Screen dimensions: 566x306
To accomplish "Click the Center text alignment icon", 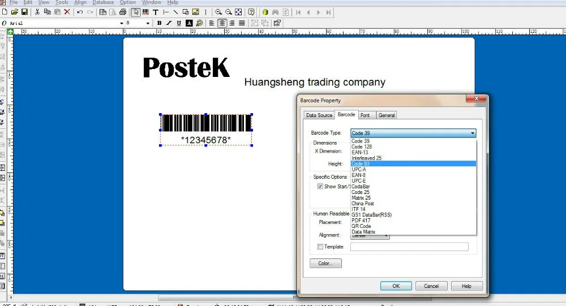I will point(222,23).
